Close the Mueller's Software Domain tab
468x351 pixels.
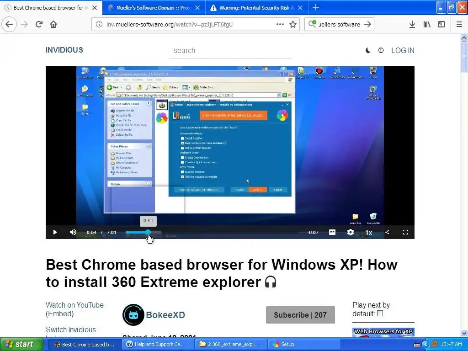(197, 8)
